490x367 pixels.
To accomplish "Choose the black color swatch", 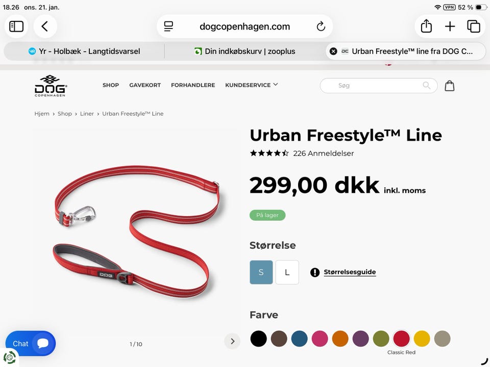I will 258,338.
